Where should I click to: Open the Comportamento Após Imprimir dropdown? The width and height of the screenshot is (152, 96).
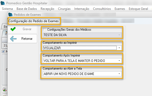pos(82,61)
